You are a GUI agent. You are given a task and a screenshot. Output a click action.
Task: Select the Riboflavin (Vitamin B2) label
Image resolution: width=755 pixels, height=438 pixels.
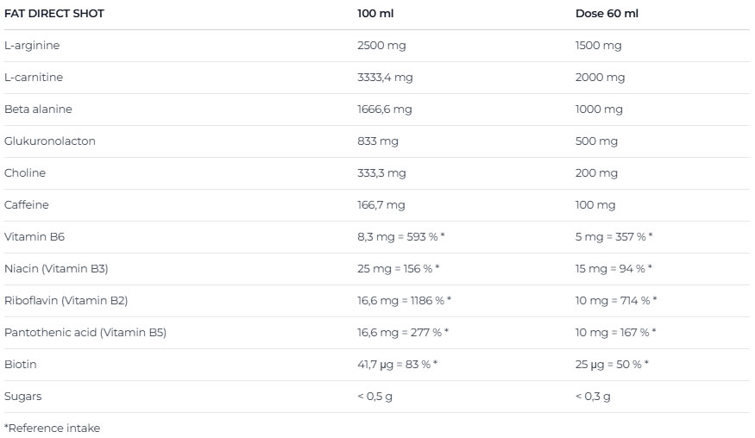pos(66,301)
